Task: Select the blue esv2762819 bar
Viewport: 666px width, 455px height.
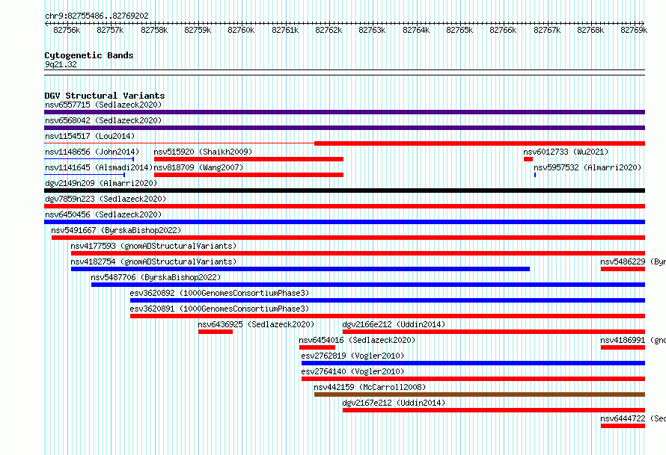Action: [473, 363]
